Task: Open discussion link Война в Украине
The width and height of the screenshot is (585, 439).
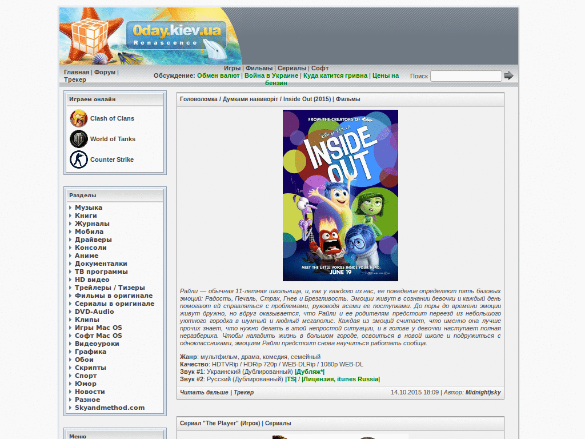Action: tap(271, 76)
